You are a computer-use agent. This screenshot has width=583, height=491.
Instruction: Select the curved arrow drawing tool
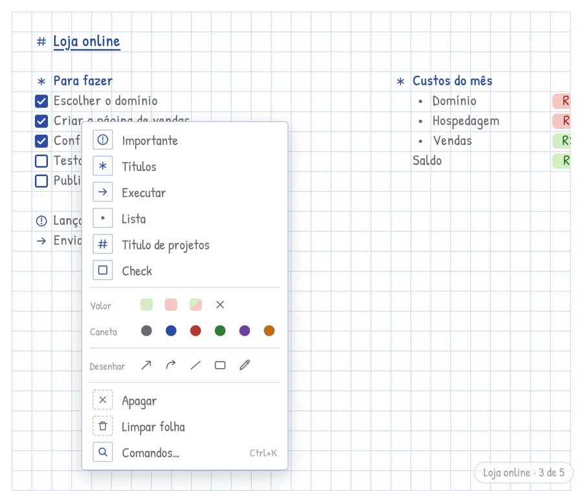pos(171,365)
